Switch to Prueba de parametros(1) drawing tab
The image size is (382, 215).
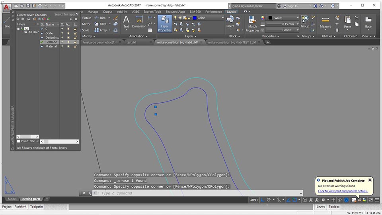tap(99, 43)
